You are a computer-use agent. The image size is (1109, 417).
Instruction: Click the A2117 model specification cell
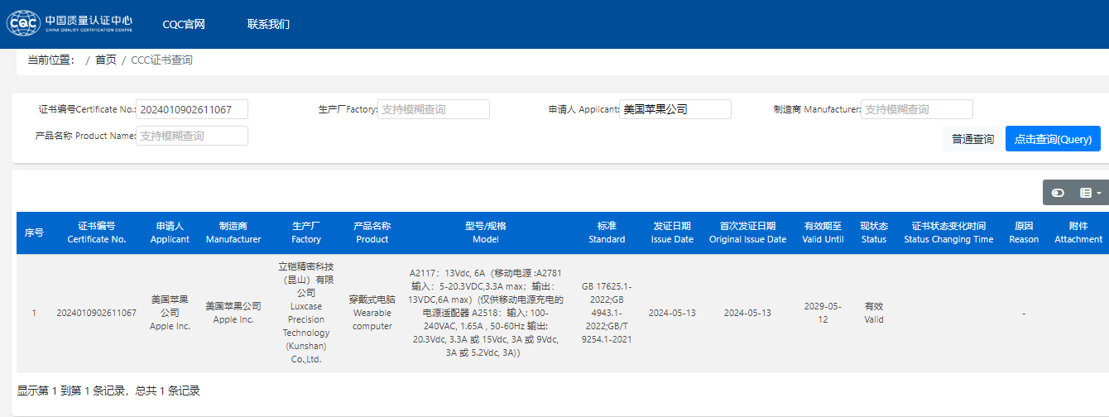(x=486, y=313)
